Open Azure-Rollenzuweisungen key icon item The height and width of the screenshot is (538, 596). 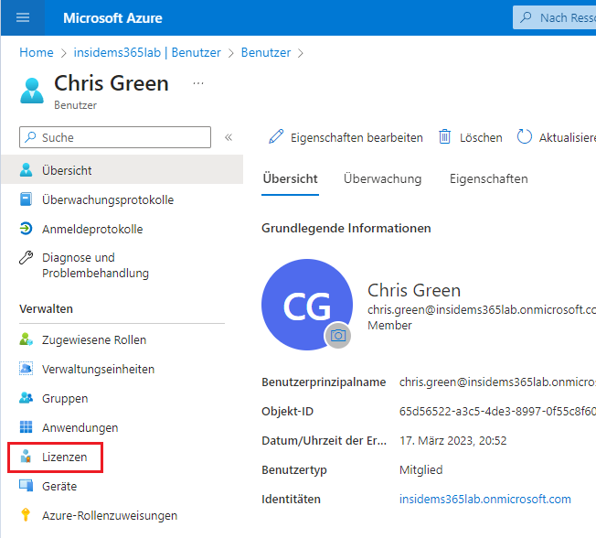(109, 515)
